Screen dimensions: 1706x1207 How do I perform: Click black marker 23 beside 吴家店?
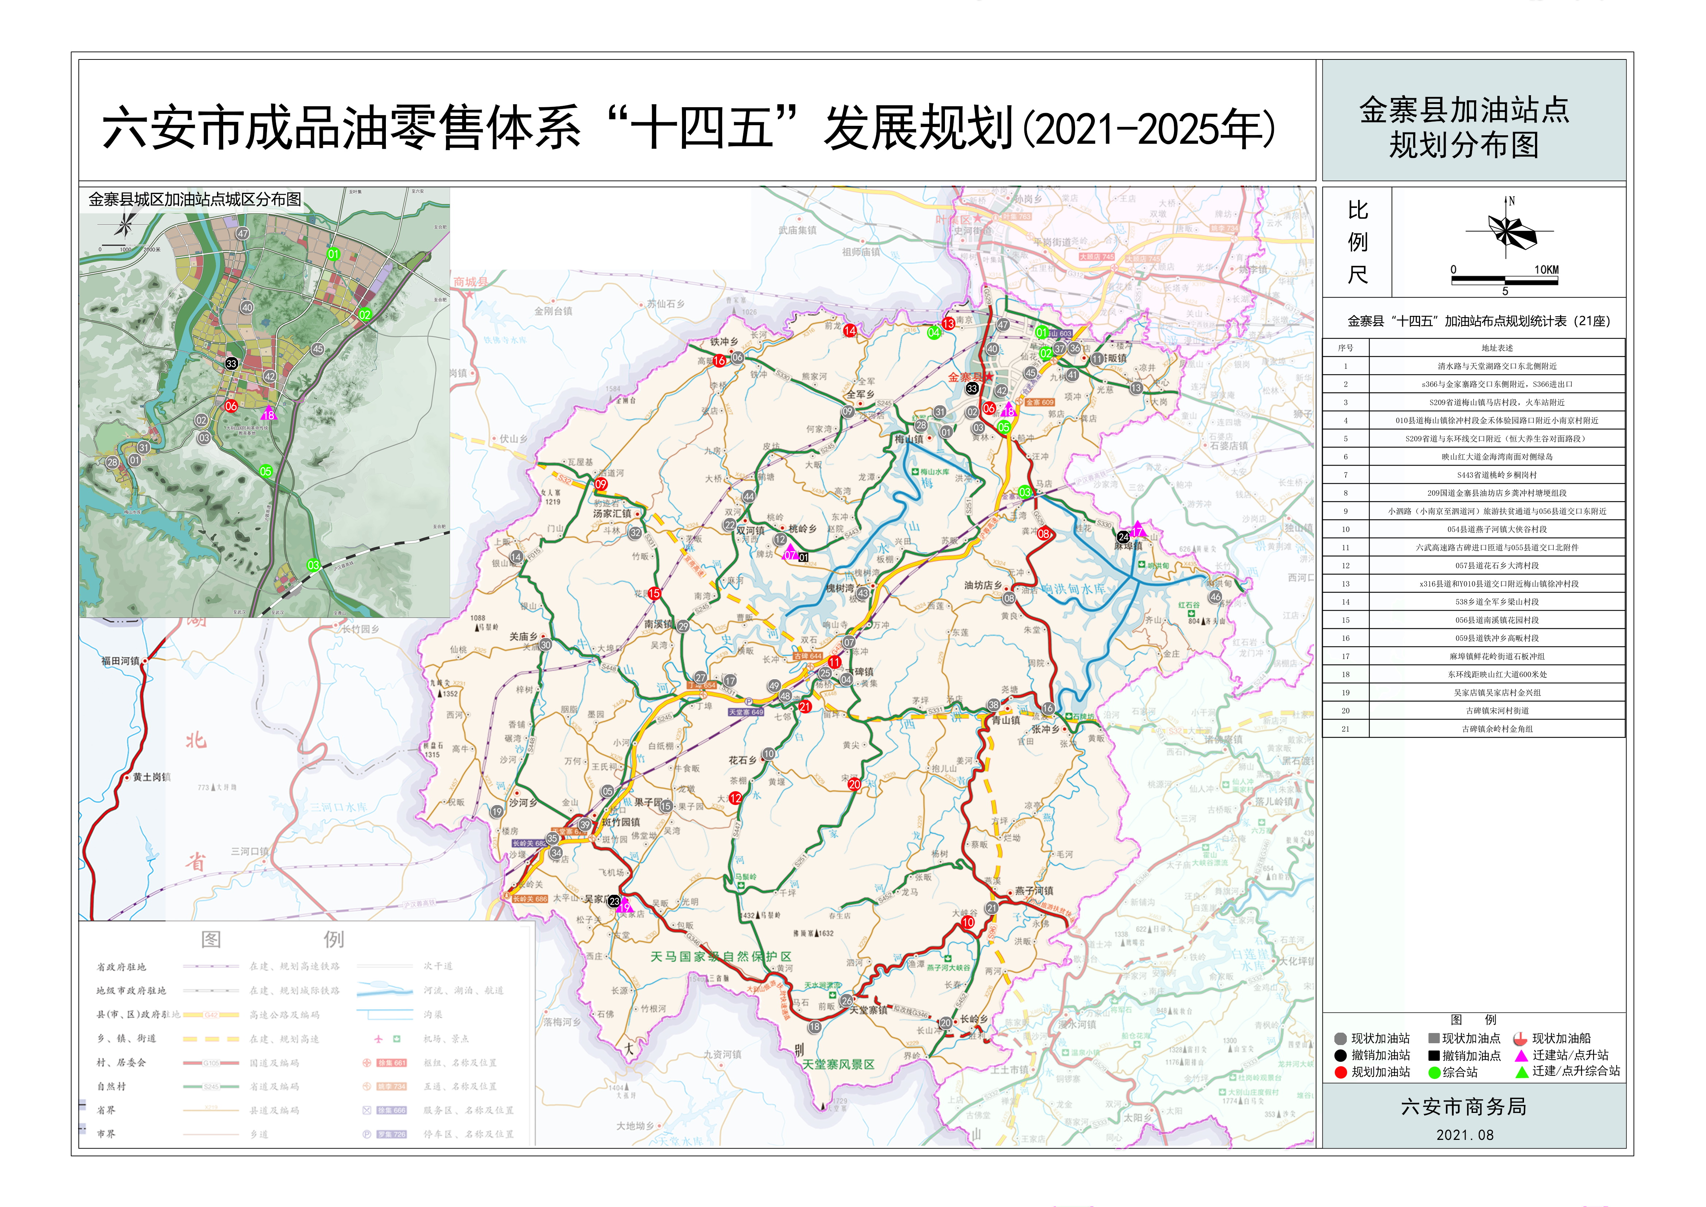point(614,901)
